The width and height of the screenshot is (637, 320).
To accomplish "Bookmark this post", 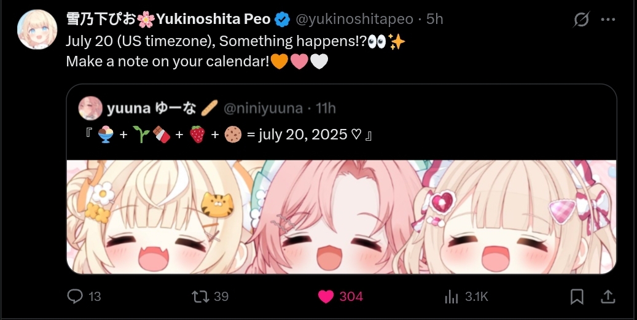I will pyautogui.click(x=577, y=297).
